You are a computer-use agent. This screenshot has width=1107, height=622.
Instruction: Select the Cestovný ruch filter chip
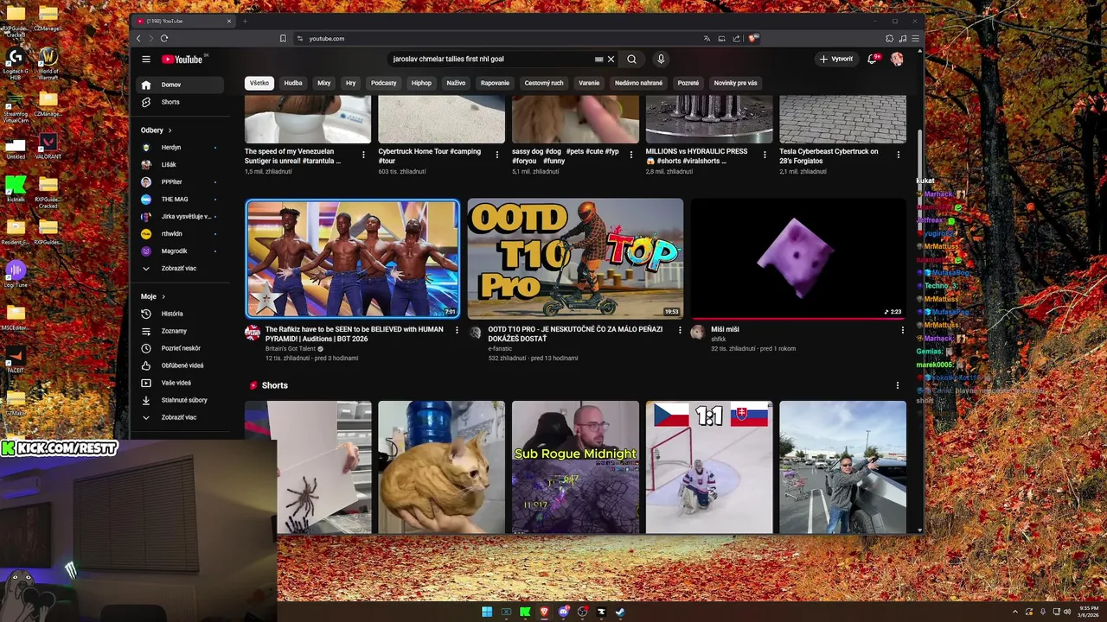coord(544,83)
